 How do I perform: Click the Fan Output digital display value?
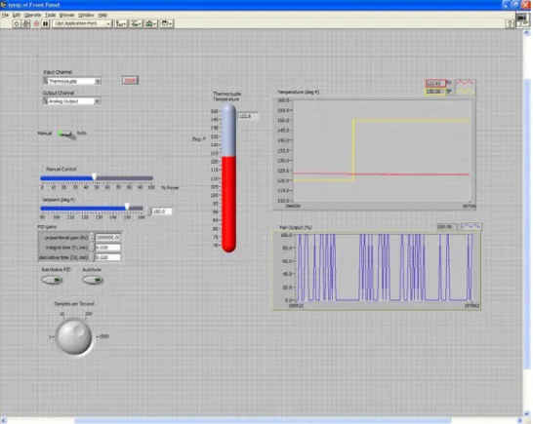447,226
